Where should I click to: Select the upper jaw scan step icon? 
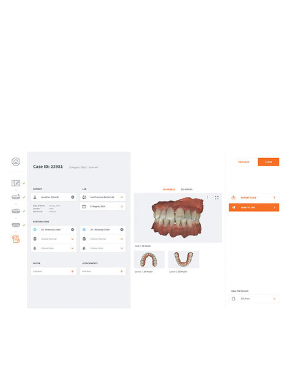point(16,197)
